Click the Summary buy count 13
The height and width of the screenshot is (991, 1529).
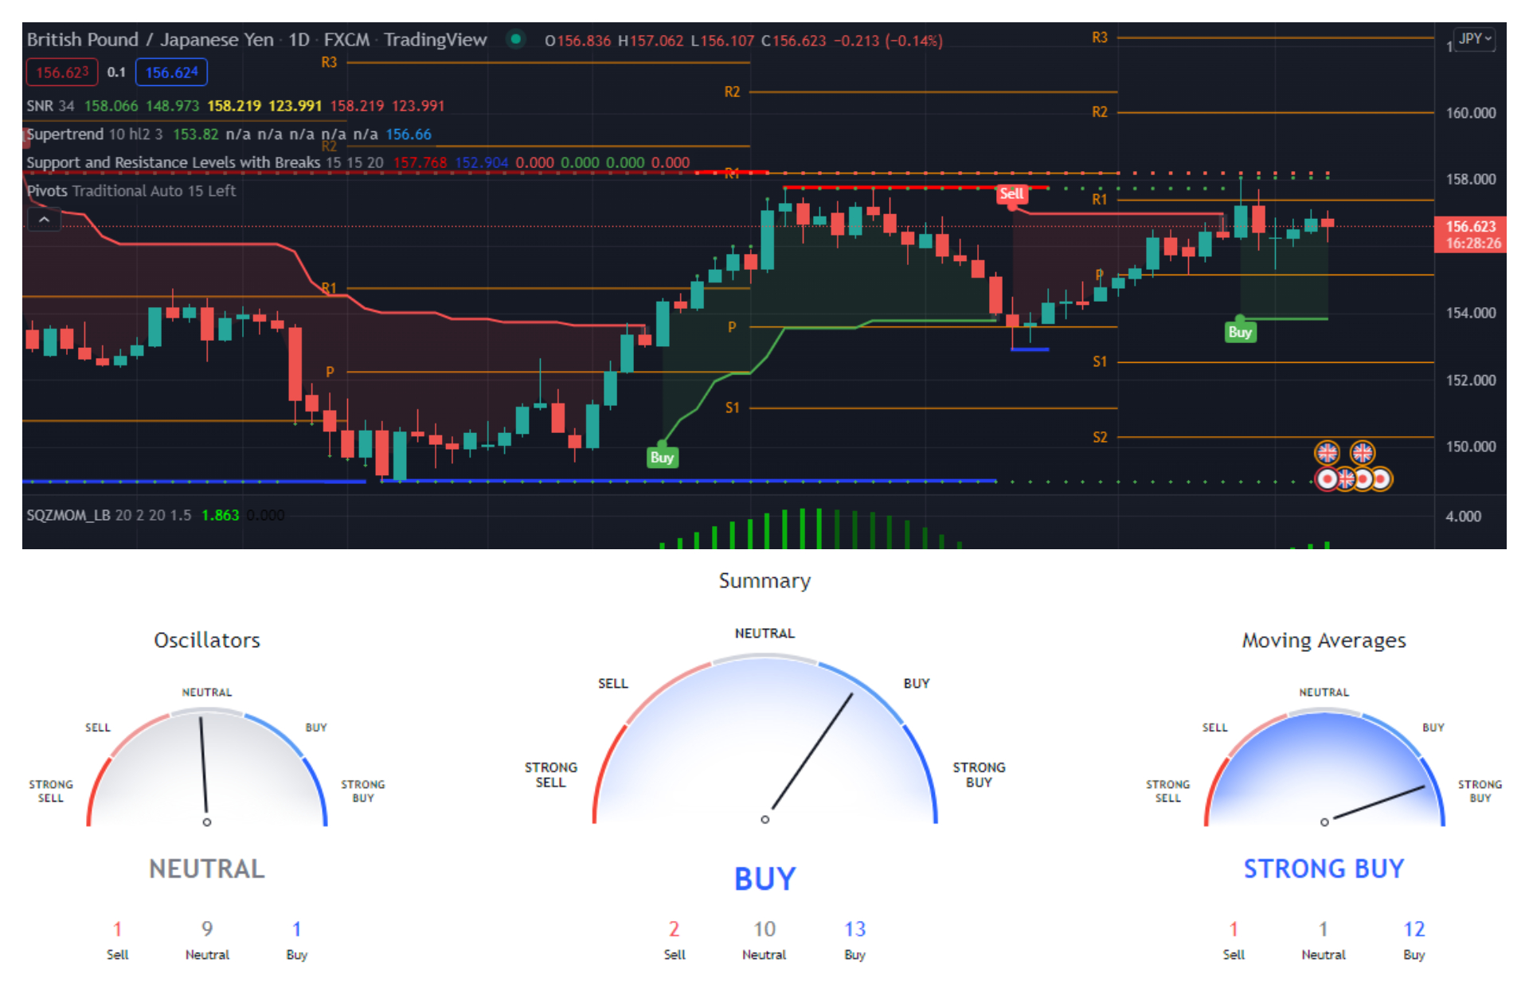(854, 929)
